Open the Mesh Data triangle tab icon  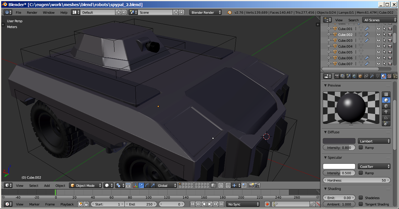[x=378, y=76]
